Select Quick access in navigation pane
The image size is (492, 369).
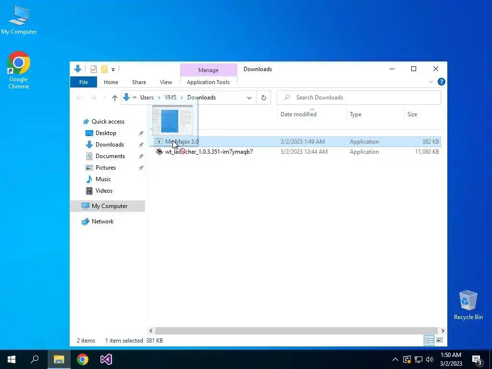tap(108, 122)
